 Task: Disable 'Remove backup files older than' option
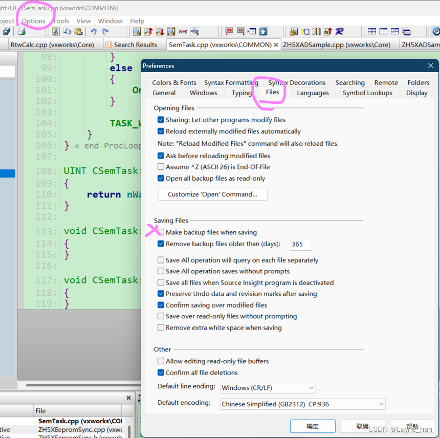point(161,244)
